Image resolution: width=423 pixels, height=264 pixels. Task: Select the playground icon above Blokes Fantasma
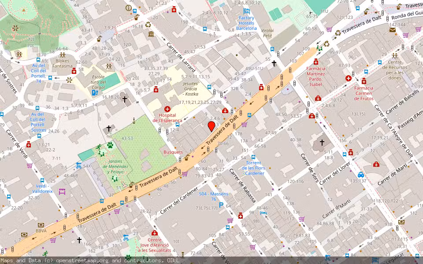coord(63,55)
